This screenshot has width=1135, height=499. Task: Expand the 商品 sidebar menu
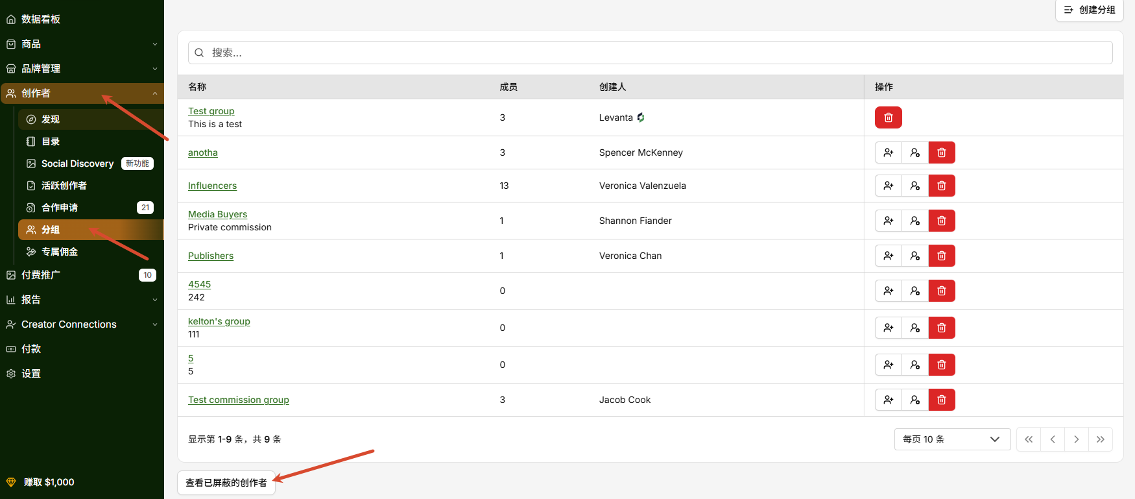pyautogui.click(x=82, y=44)
